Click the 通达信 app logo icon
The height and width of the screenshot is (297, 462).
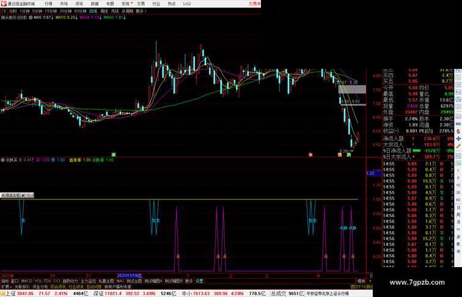click(4, 4)
